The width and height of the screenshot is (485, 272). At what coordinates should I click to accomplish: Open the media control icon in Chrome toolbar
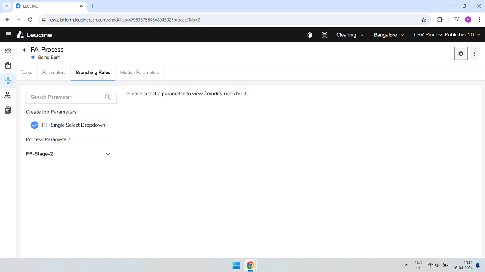[457, 20]
